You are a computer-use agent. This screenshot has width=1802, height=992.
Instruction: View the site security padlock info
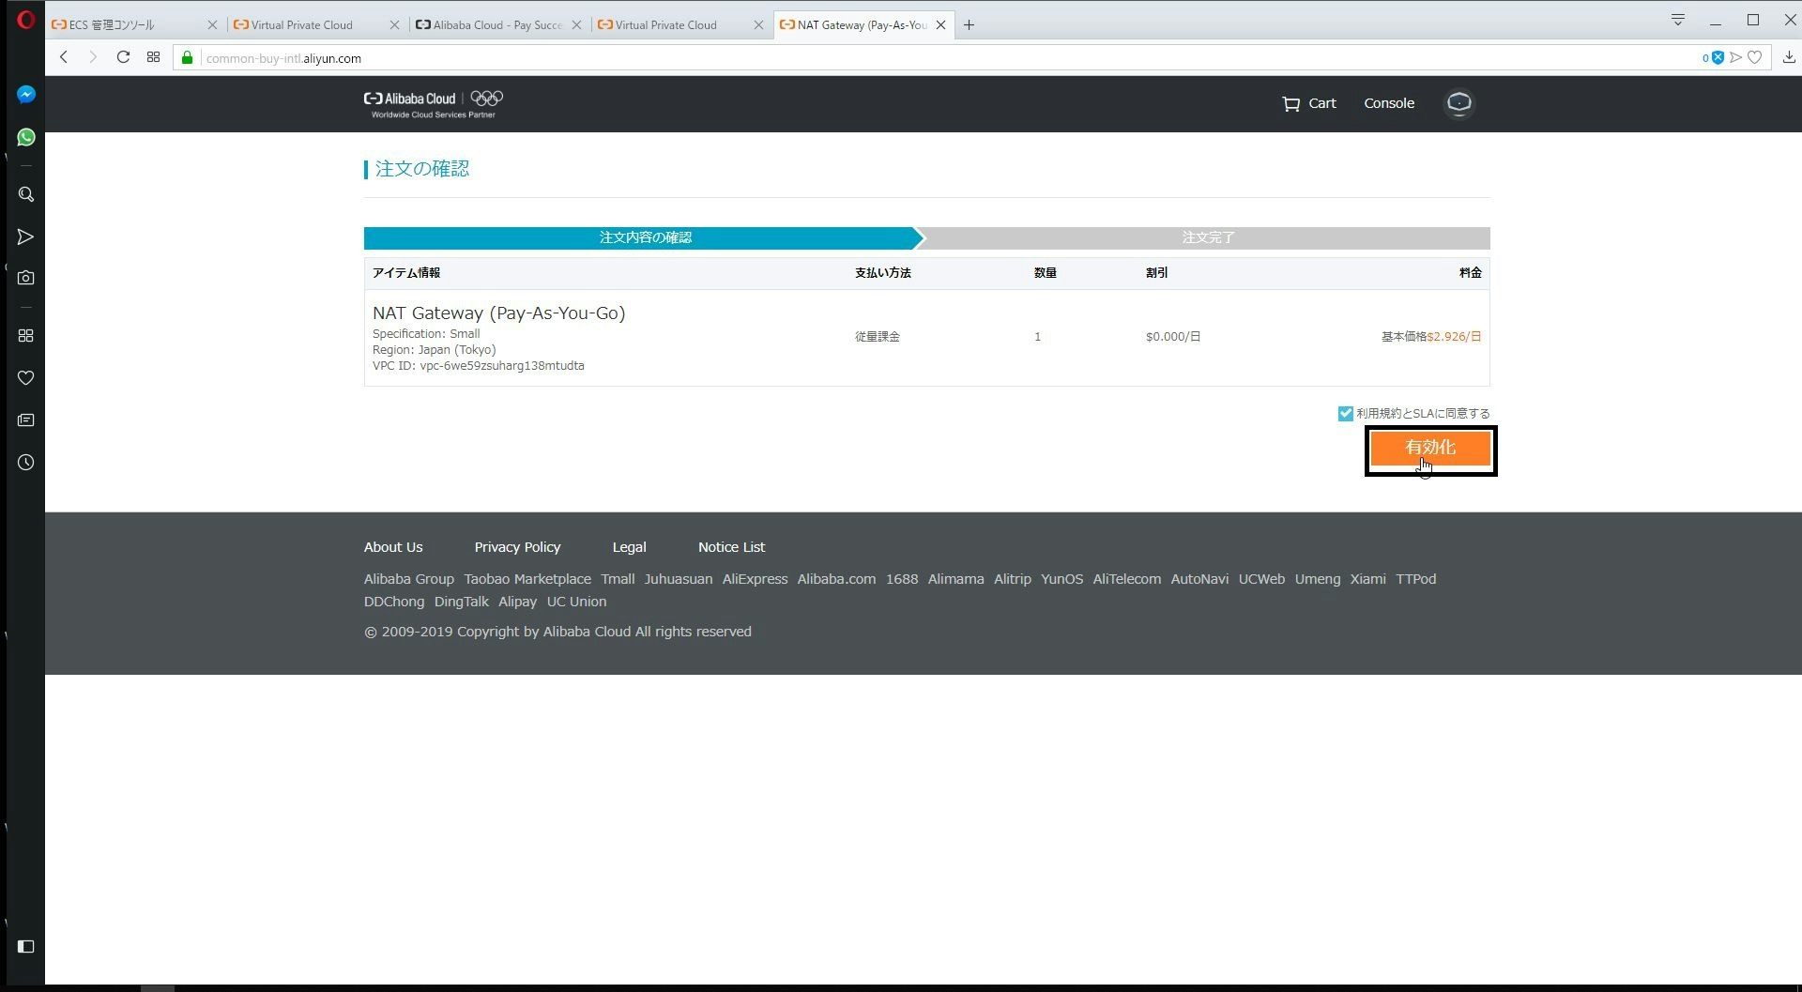tap(187, 58)
